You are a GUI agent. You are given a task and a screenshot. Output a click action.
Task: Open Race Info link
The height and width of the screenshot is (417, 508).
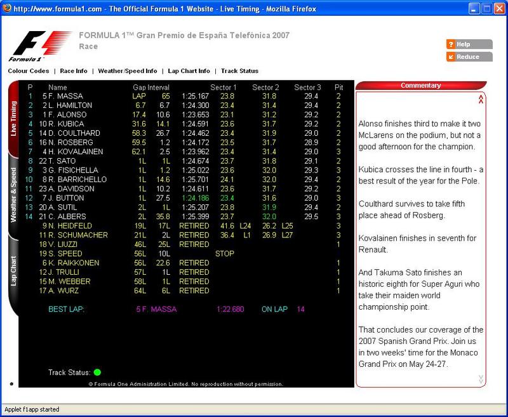[74, 71]
